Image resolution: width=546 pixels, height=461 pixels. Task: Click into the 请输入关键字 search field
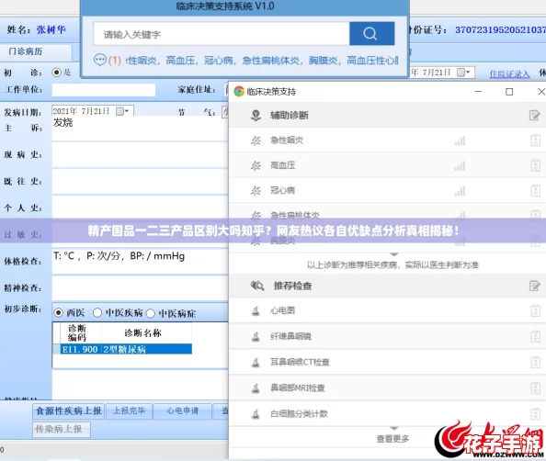pyautogui.click(x=222, y=34)
